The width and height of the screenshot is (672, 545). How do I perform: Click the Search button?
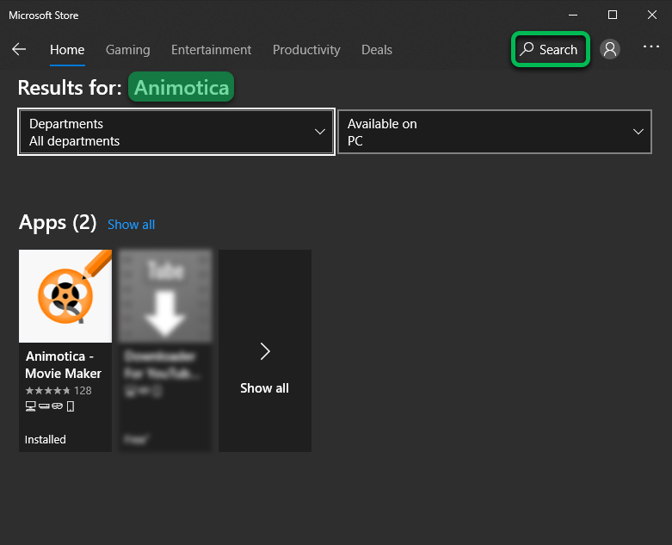[551, 49]
